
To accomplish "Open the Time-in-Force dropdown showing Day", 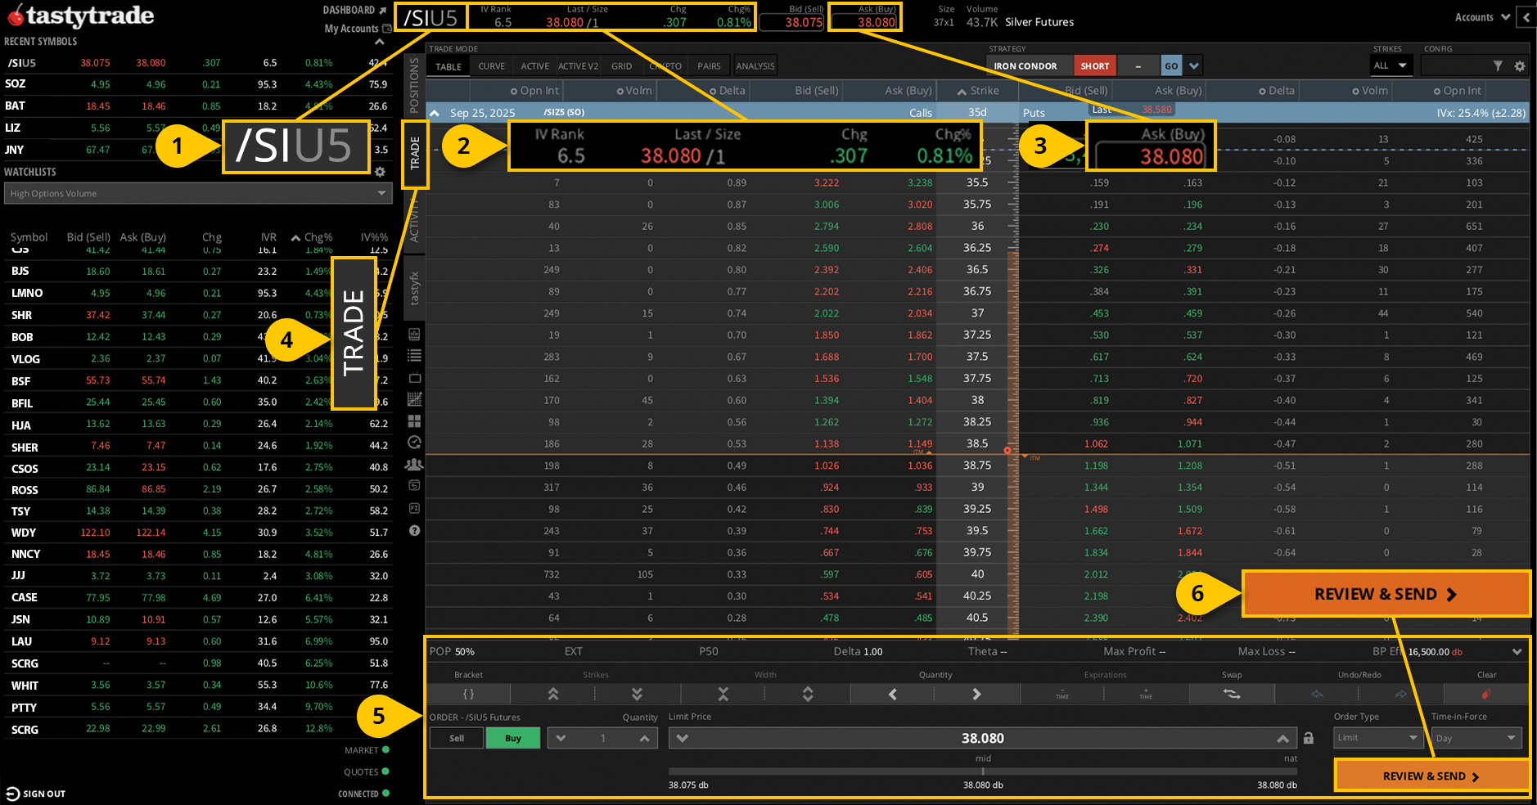I will [x=1475, y=737].
